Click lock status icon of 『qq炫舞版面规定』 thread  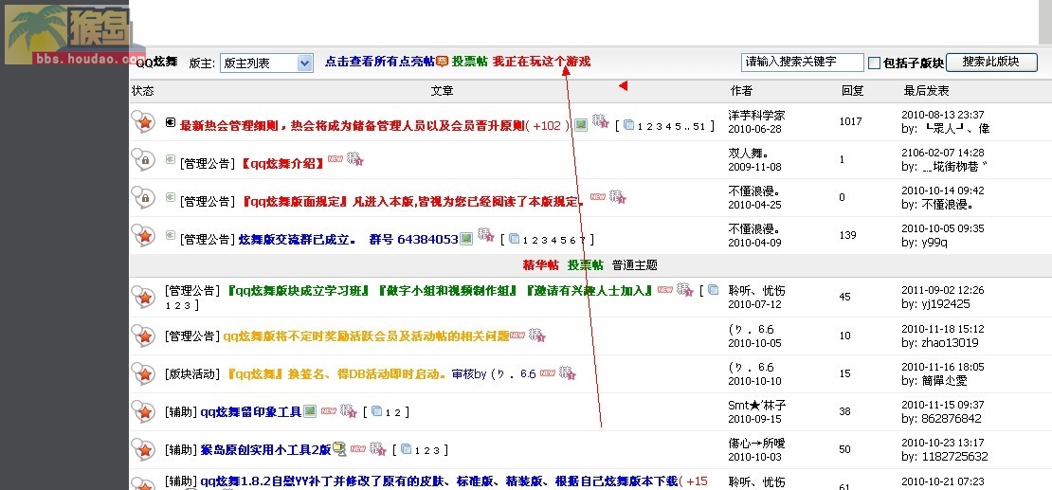[x=143, y=197]
